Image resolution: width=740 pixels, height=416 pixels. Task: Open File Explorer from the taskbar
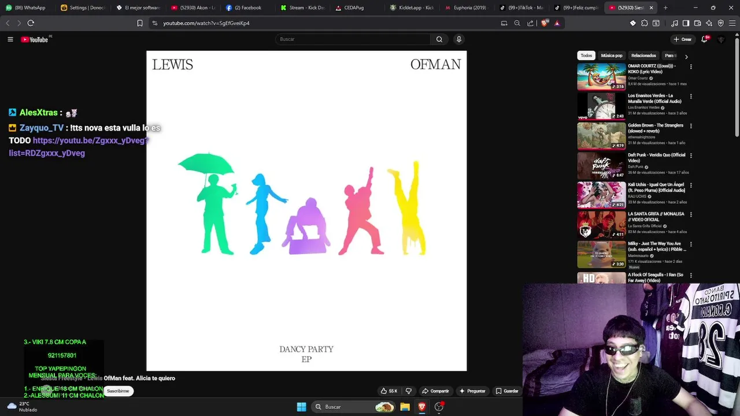click(405, 407)
